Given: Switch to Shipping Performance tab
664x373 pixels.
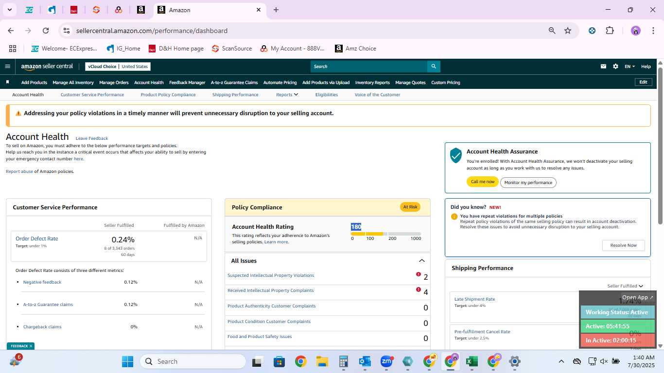Looking at the screenshot, I should [235, 95].
